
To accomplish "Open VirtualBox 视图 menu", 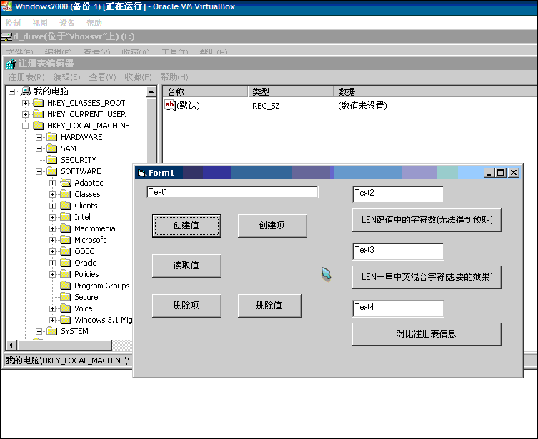I will pyautogui.click(x=40, y=23).
